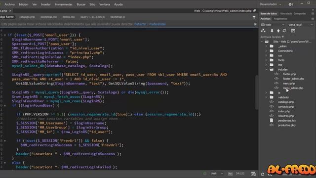Toggle the INS insert mode indicator
The image size is (316, 178).
pos(230,174)
